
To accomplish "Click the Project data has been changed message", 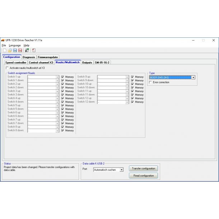I will [39, 168].
